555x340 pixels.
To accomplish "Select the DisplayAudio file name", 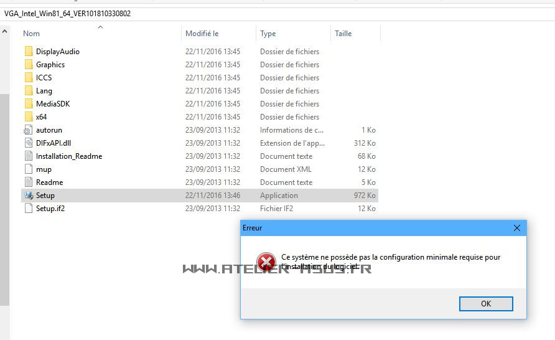I will coord(58,52).
